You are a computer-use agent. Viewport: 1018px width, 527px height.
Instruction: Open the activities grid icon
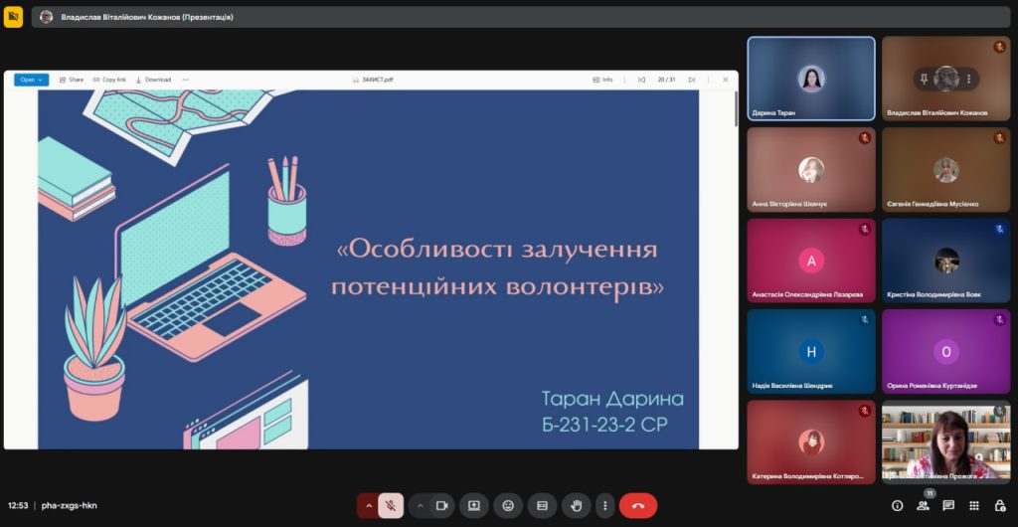[973, 505]
